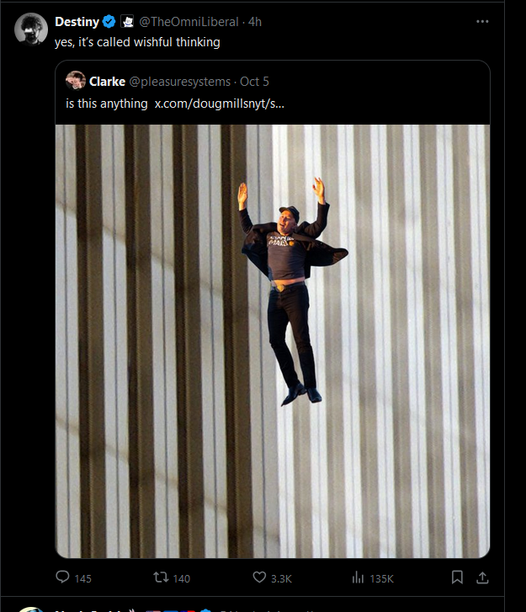Follow the x.com/dougmillsnyt link
The image size is (526, 612).
click(220, 104)
